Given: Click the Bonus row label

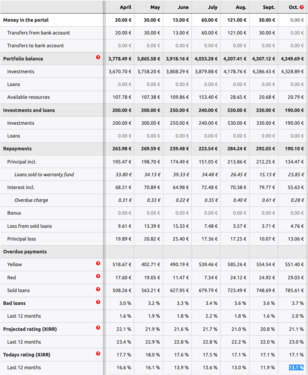Looking at the screenshot, I should click(14, 213).
